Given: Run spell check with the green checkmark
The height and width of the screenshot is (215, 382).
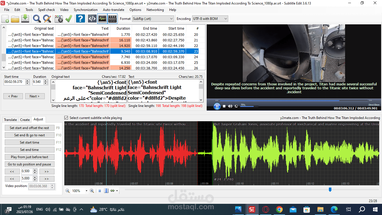Looking at the screenshot, I should coord(69,19).
